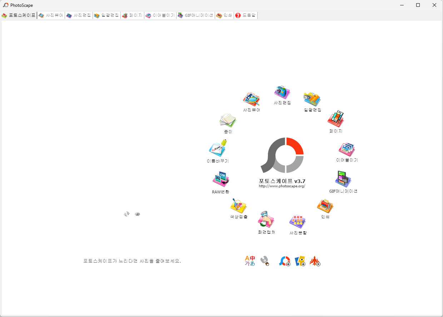The image size is (443, 317).
Task: Click the PhotoScape logo in the center
Action: point(282,155)
